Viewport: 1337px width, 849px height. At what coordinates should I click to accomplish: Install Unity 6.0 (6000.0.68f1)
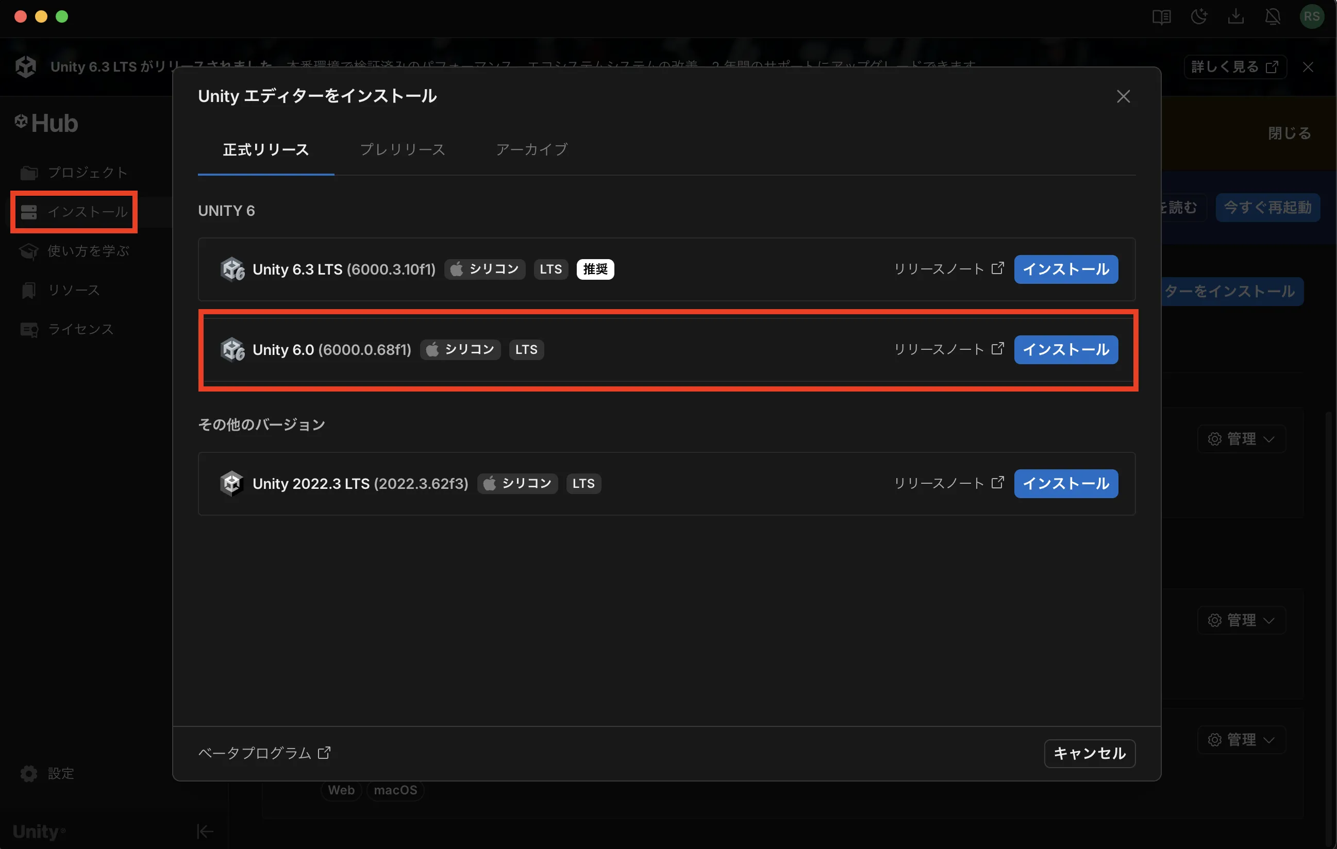pos(1065,350)
